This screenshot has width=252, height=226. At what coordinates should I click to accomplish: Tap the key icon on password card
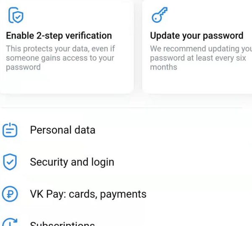pos(159,15)
